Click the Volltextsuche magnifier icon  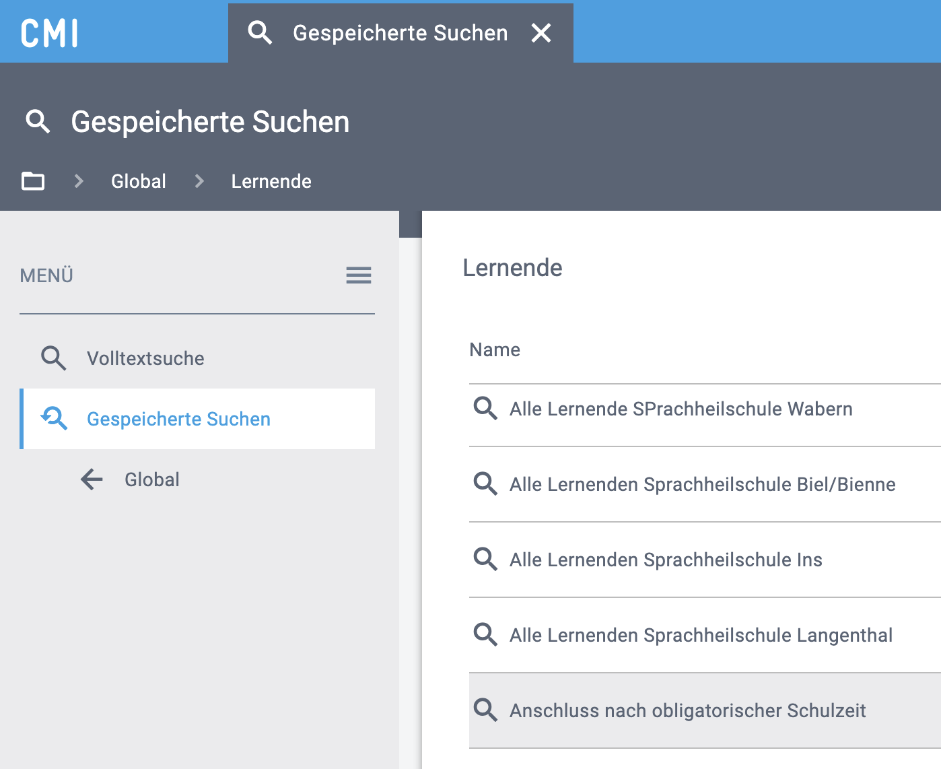[x=54, y=358]
